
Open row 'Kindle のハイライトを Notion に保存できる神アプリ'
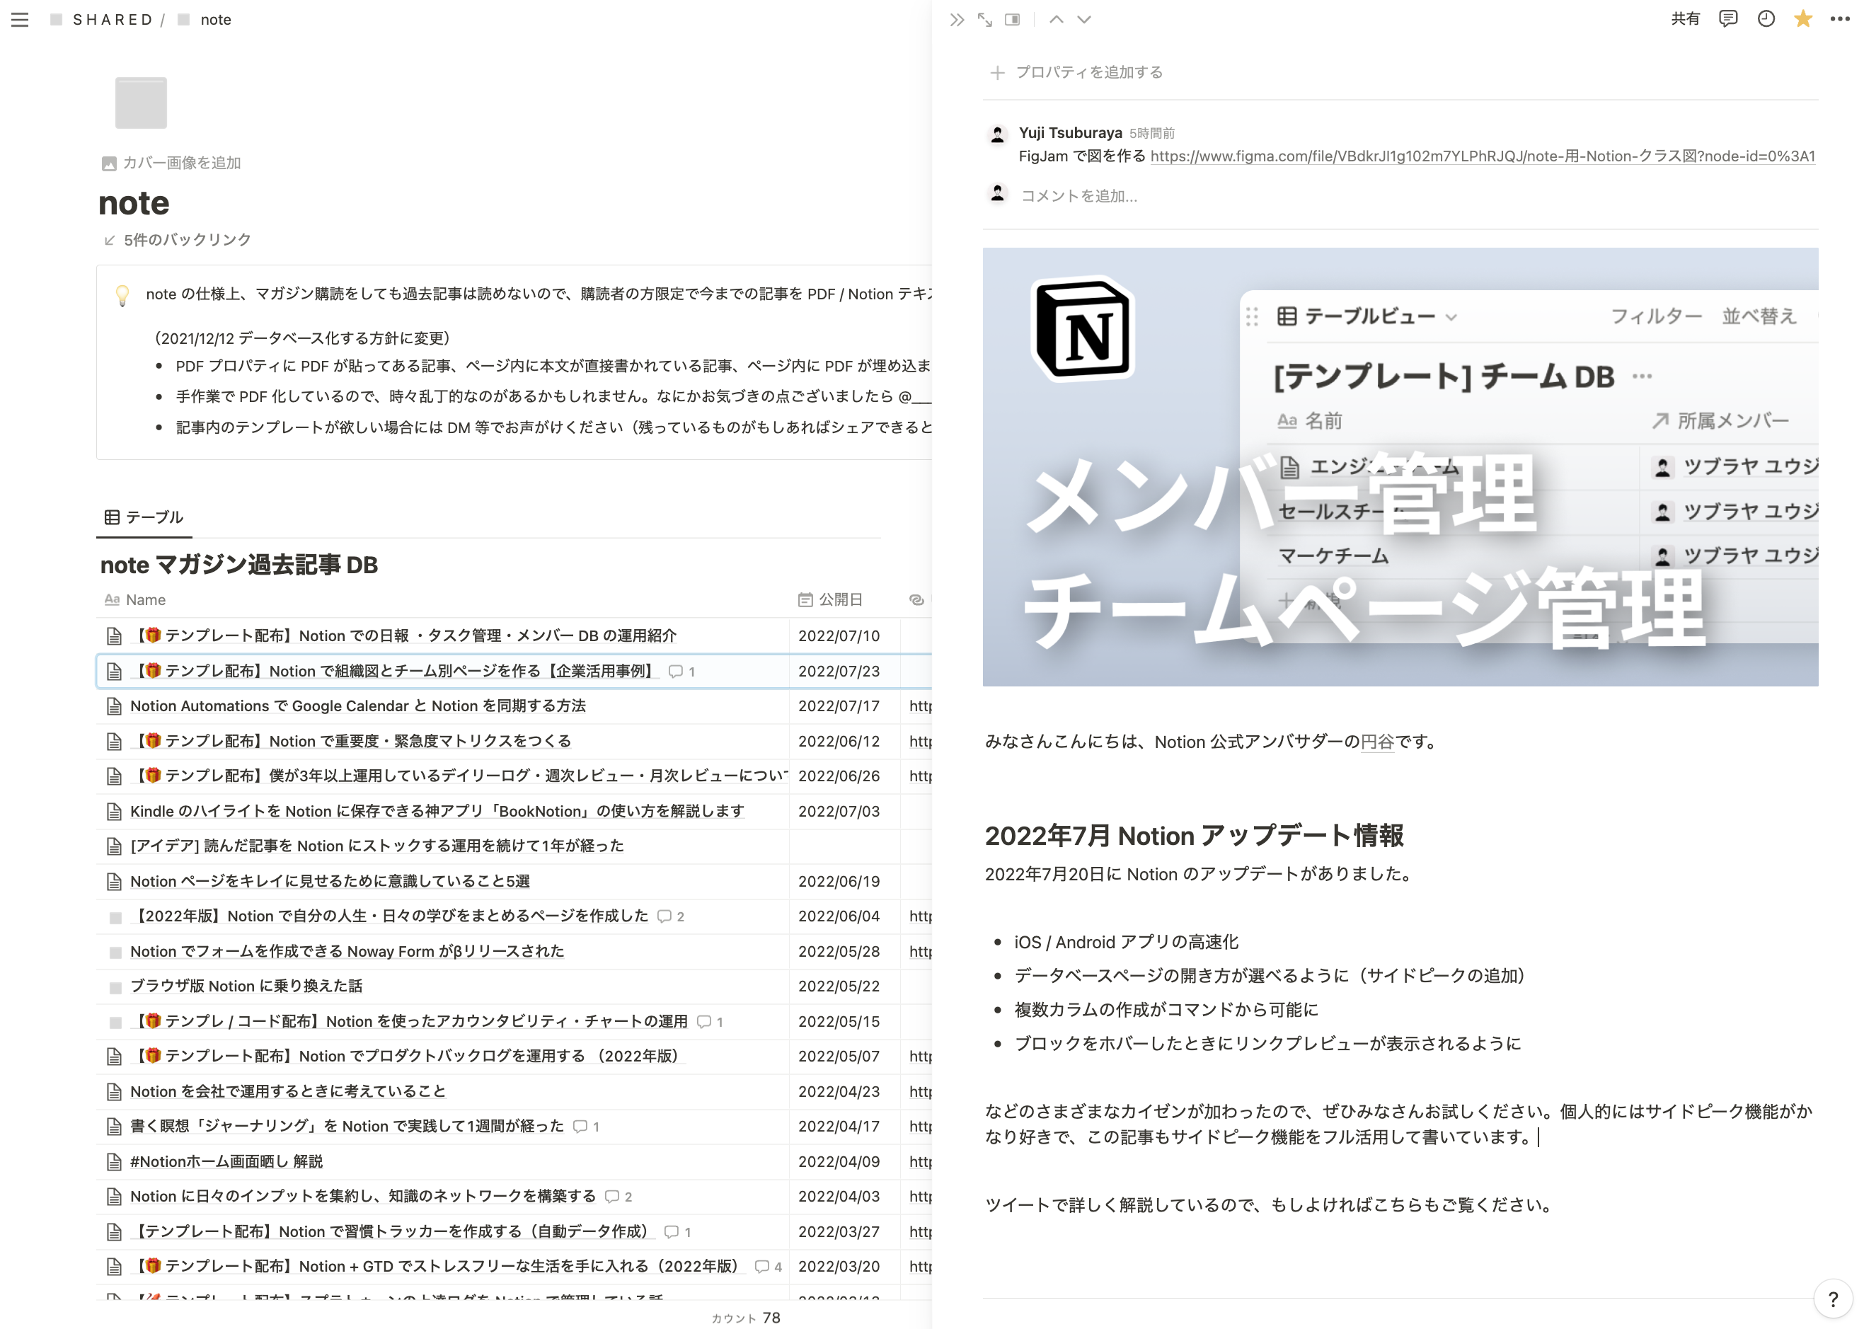(x=437, y=811)
